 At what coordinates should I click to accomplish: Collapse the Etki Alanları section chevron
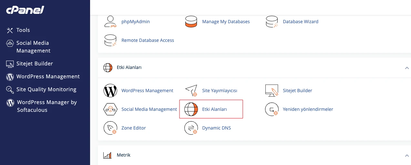[x=407, y=68]
